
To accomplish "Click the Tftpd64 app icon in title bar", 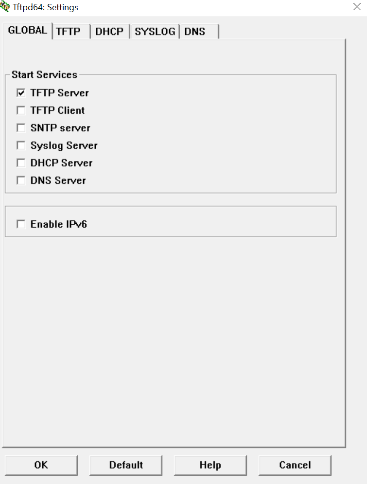I will pyautogui.click(x=5, y=7).
